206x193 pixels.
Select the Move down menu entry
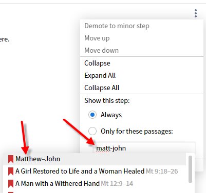tap(142, 50)
